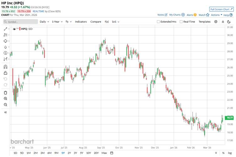Zoom out of the chart
The height and width of the screenshot is (157, 236).
[5, 105]
